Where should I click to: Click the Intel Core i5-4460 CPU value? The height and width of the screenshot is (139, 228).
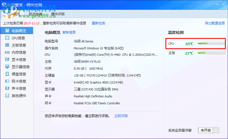pos(116,55)
